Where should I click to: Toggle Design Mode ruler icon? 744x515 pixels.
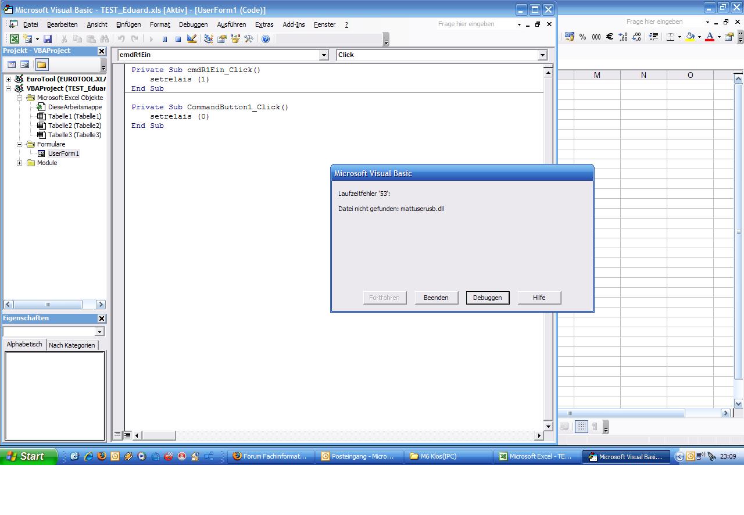[x=192, y=39]
